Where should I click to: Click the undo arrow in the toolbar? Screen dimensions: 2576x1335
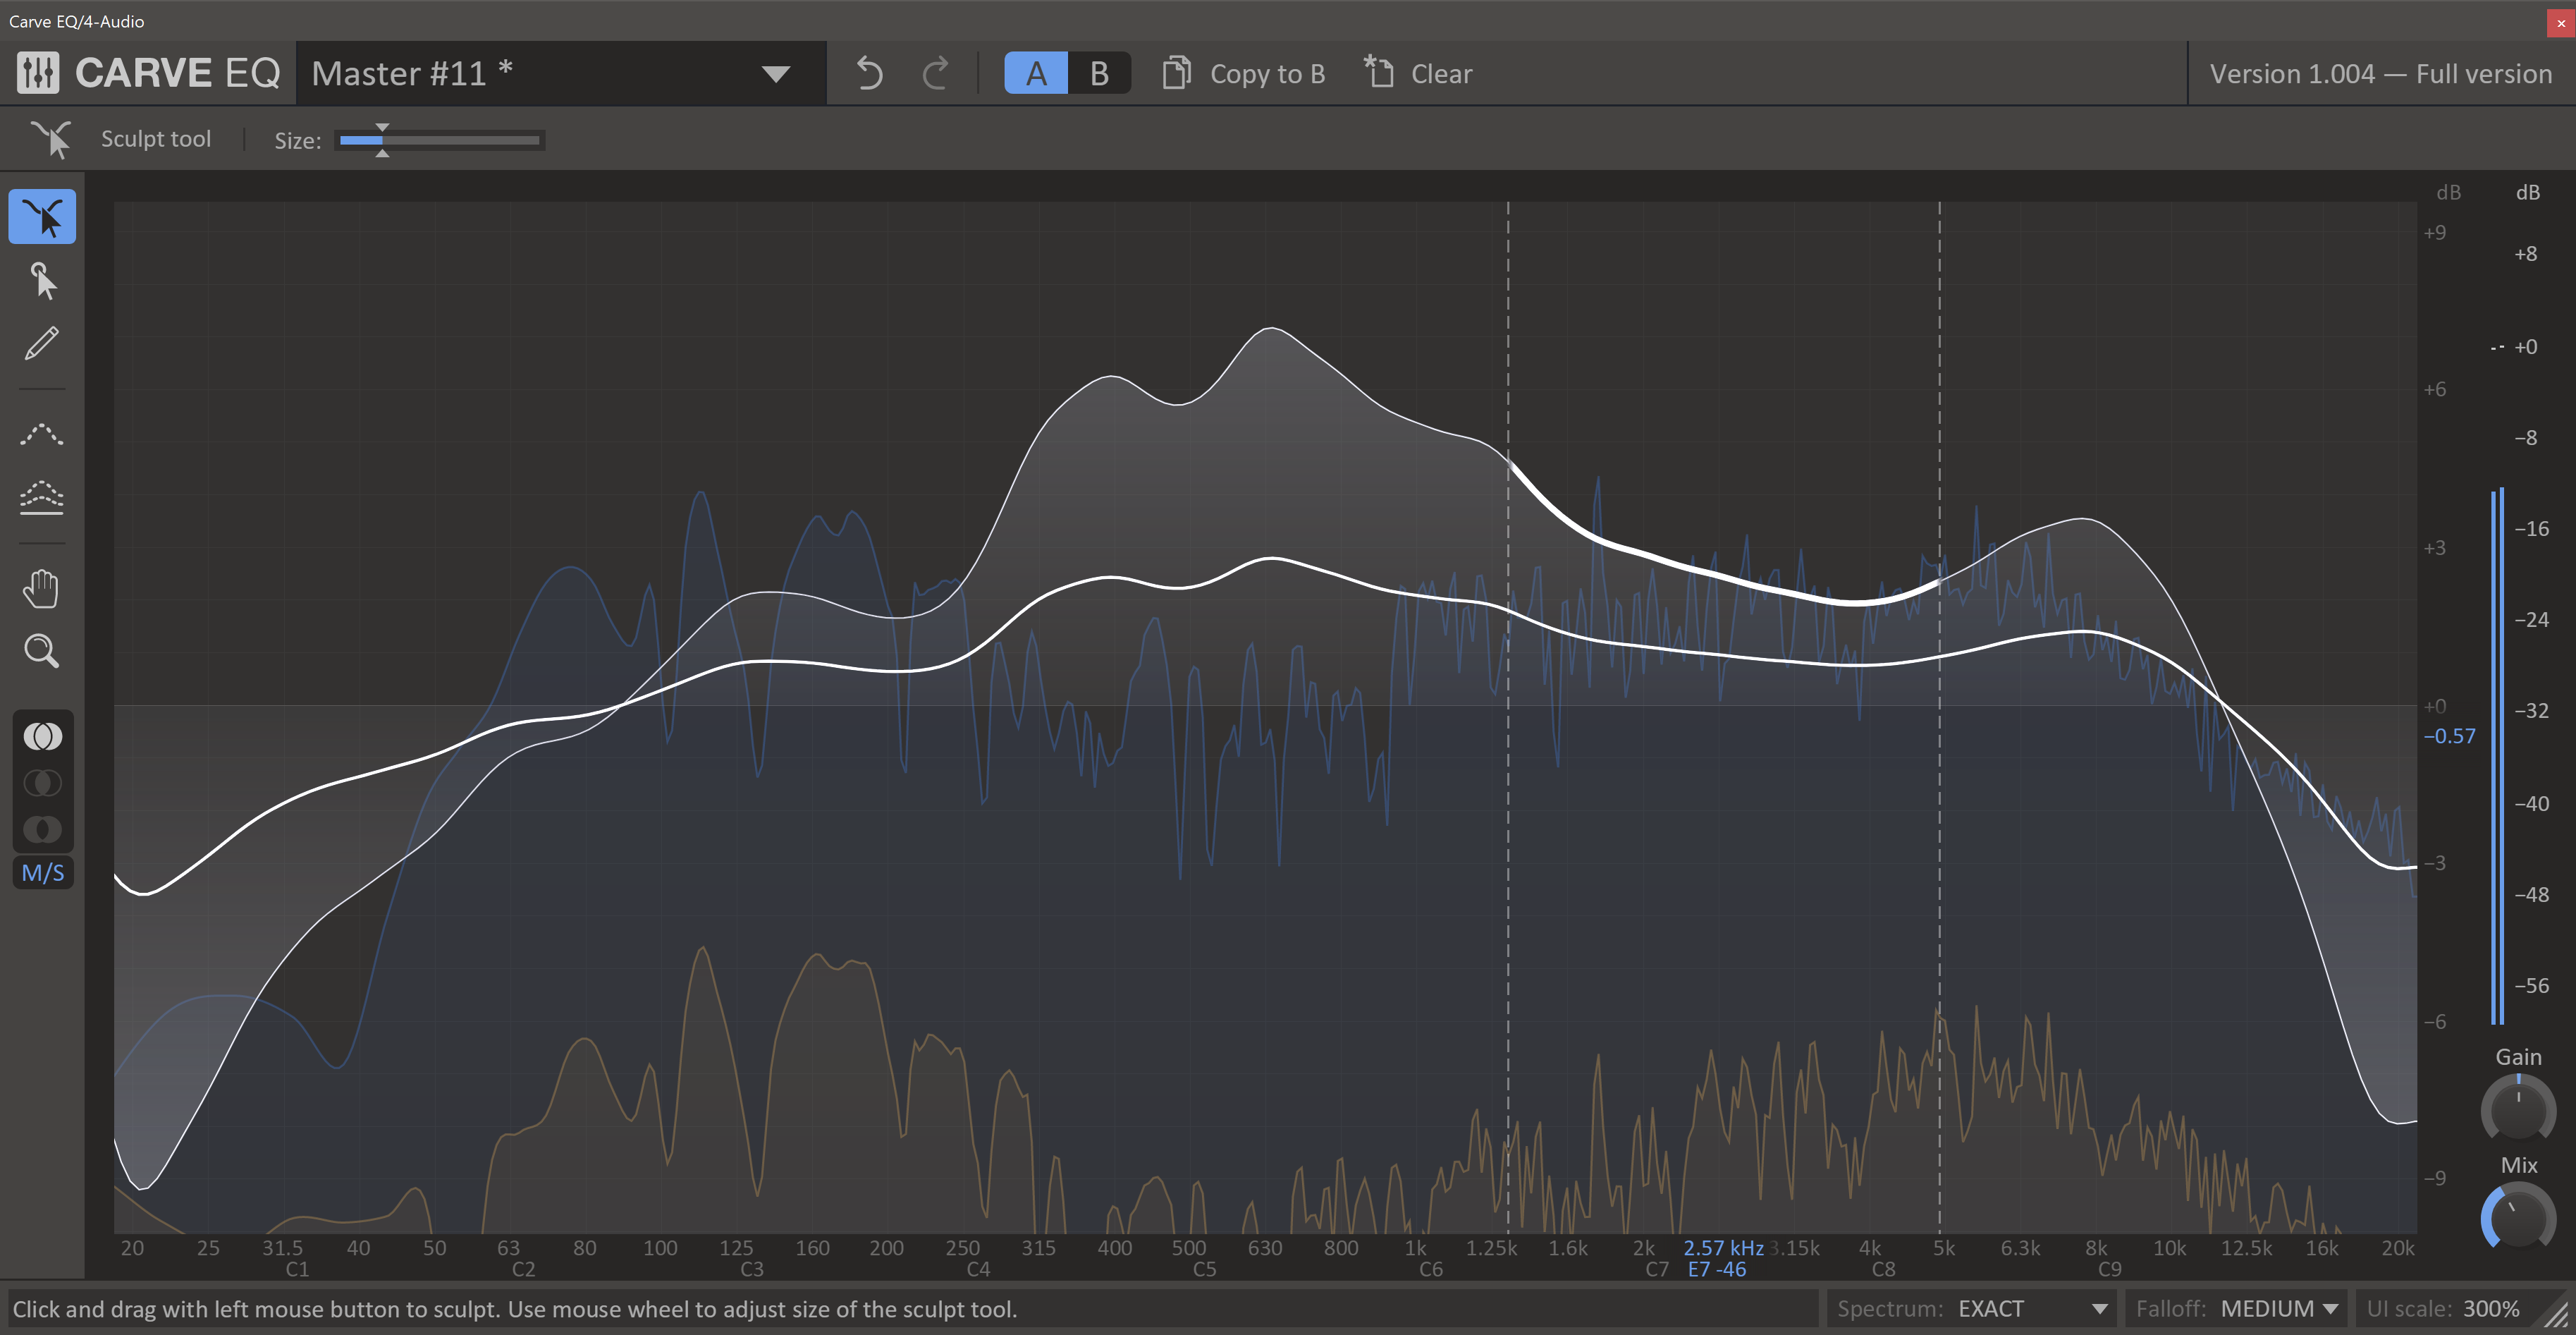(868, 72)
